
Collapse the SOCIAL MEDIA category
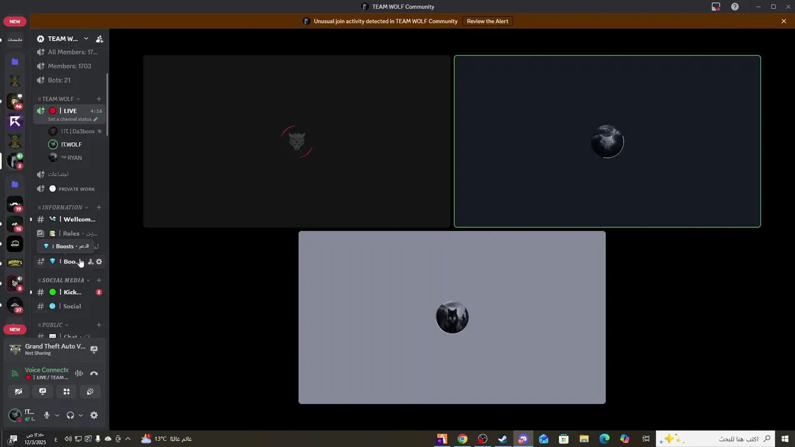click(x=64, y=280)
